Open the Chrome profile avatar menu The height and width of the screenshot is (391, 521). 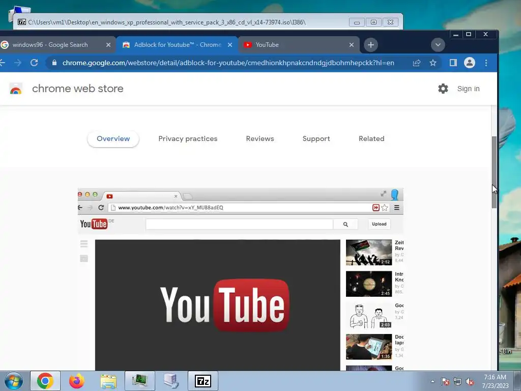(469, 63)
